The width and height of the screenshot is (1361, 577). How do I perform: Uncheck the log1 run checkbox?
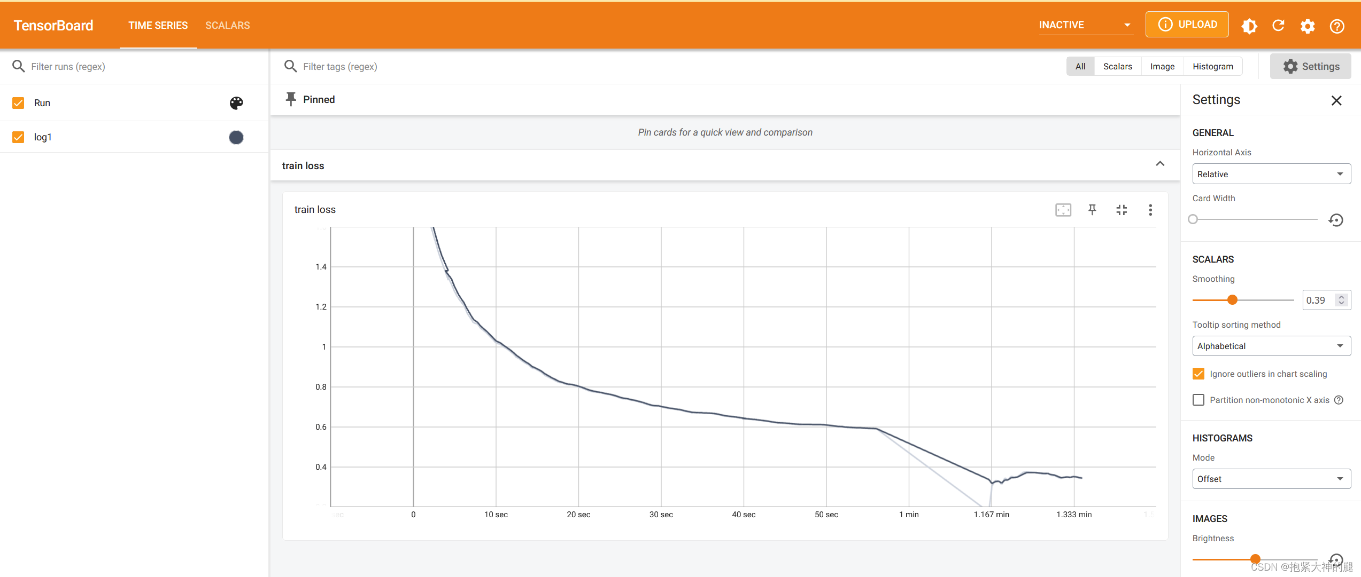click(18, 137)
